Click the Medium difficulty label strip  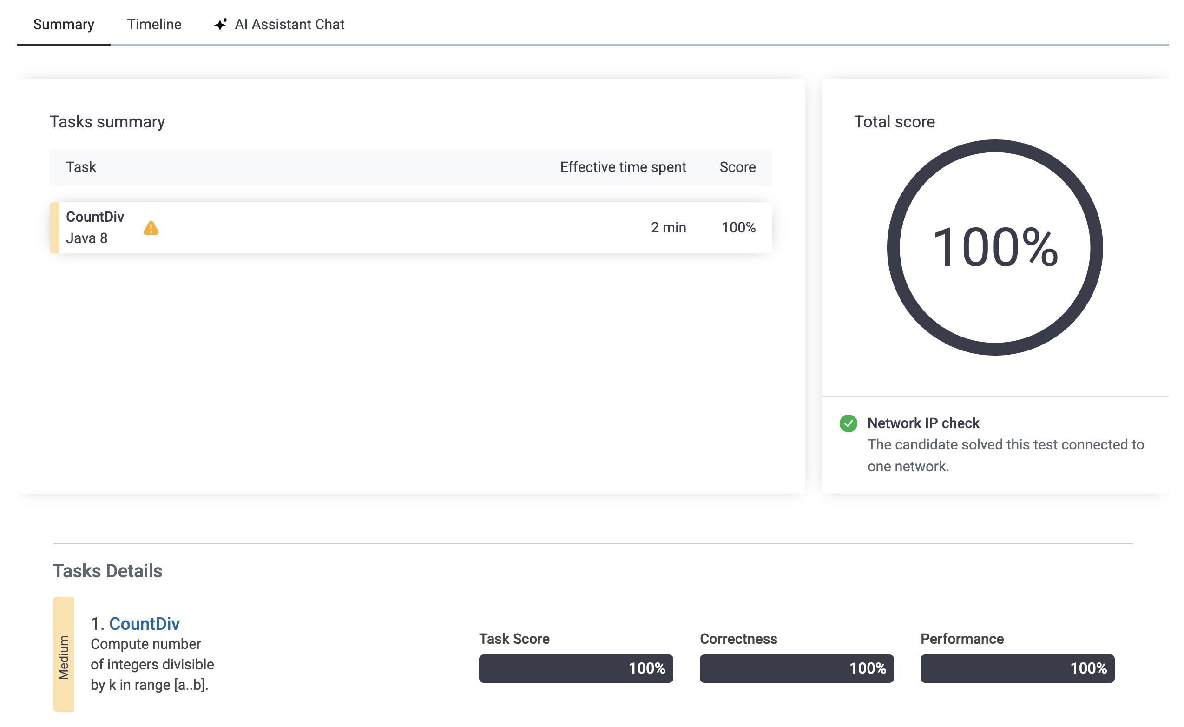point(63,654)
